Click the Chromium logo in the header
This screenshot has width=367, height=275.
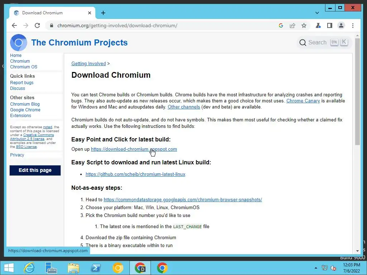pyautogui.click(x=19, y=43)
